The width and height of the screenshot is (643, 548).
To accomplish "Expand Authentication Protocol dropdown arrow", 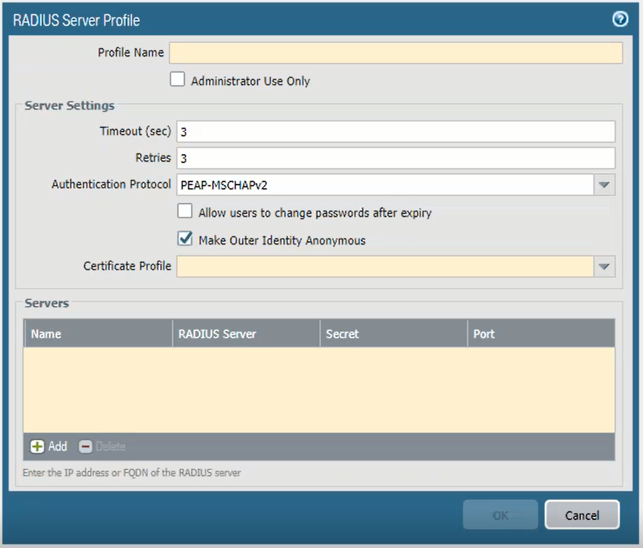I will pyautogui.click(x=604, y=185).
